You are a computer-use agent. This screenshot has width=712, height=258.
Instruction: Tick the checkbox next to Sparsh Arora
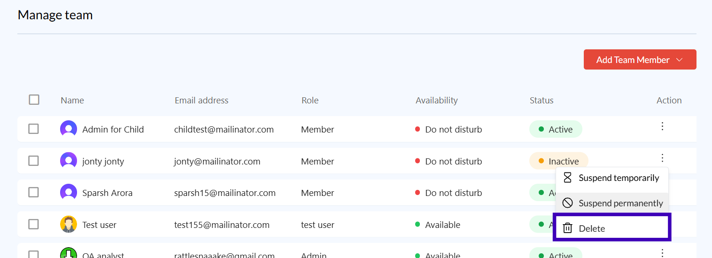(33, 192)
